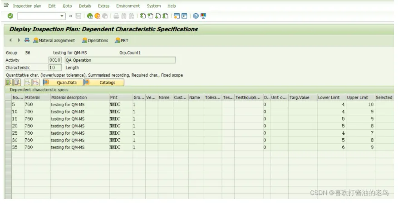Click the delete row icon
The height and width of the screenshot is (204, 398).
[x=36, y=83]
